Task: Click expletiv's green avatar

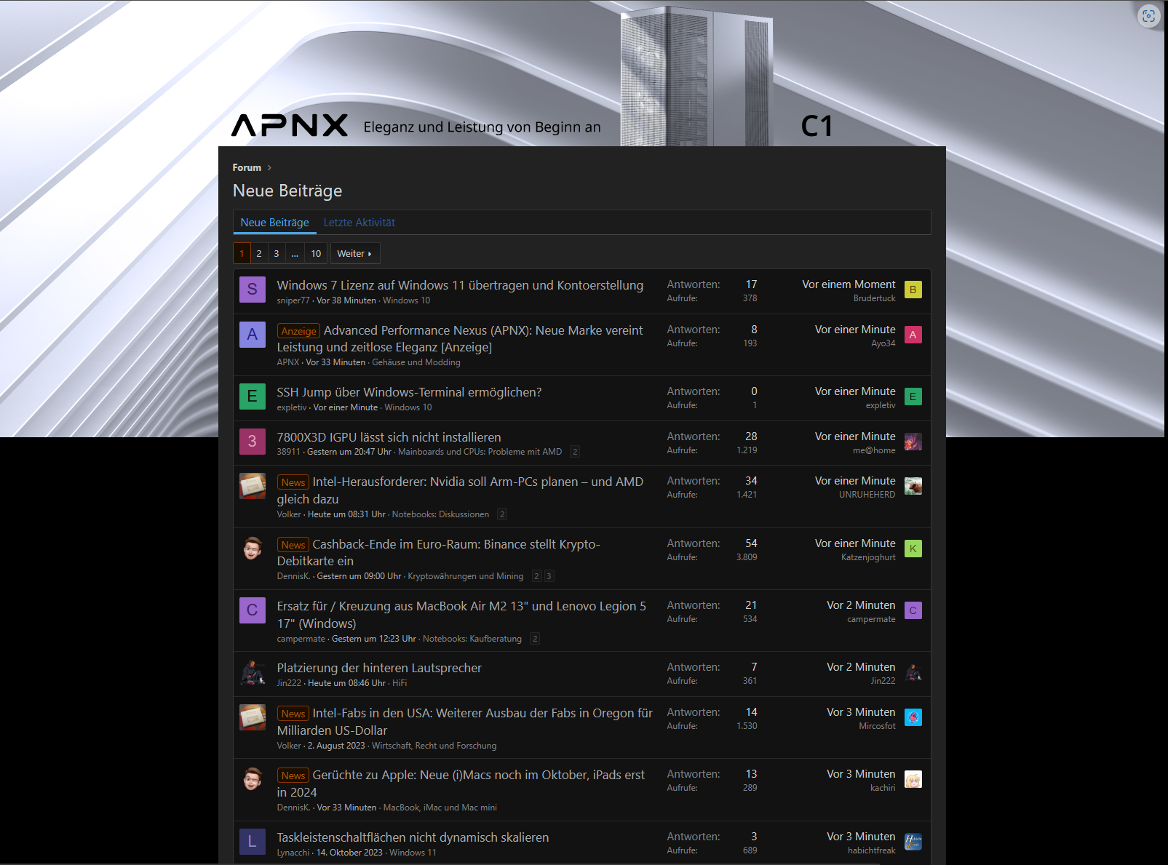Action: pos(253,396)
